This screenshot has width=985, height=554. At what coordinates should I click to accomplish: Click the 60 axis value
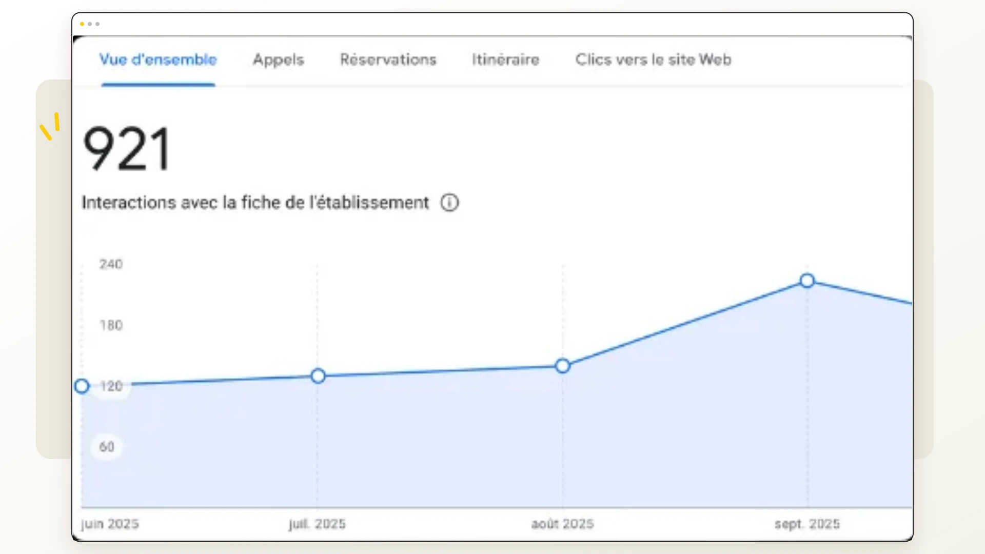107,447
